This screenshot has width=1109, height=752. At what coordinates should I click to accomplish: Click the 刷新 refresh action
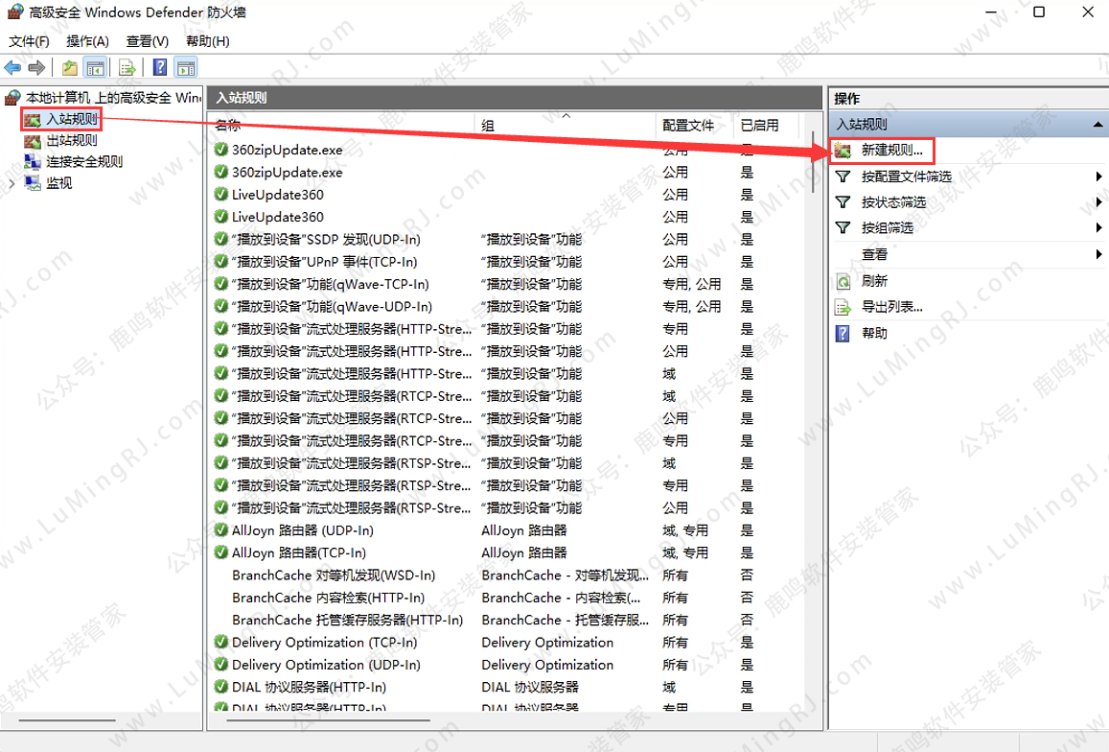874,281
